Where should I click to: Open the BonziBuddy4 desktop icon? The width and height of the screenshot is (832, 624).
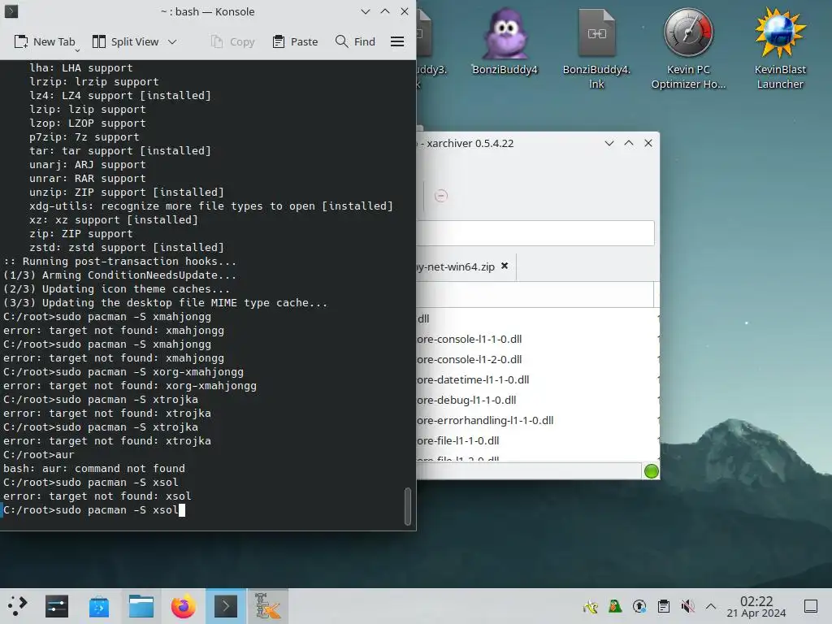click(505, 41)
